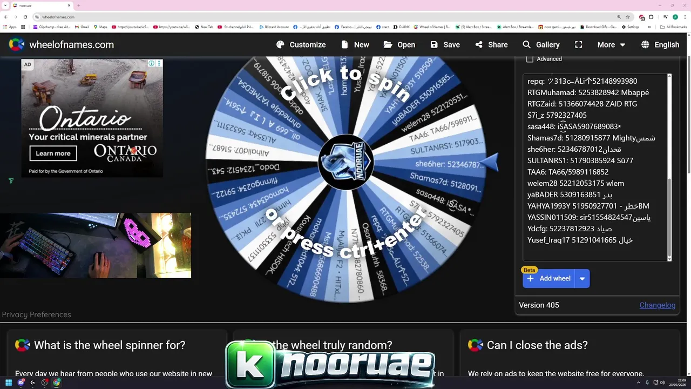Click the NOORUAE wheel center to spin
This screenshot has height=389, width=691.
point(345,162)
